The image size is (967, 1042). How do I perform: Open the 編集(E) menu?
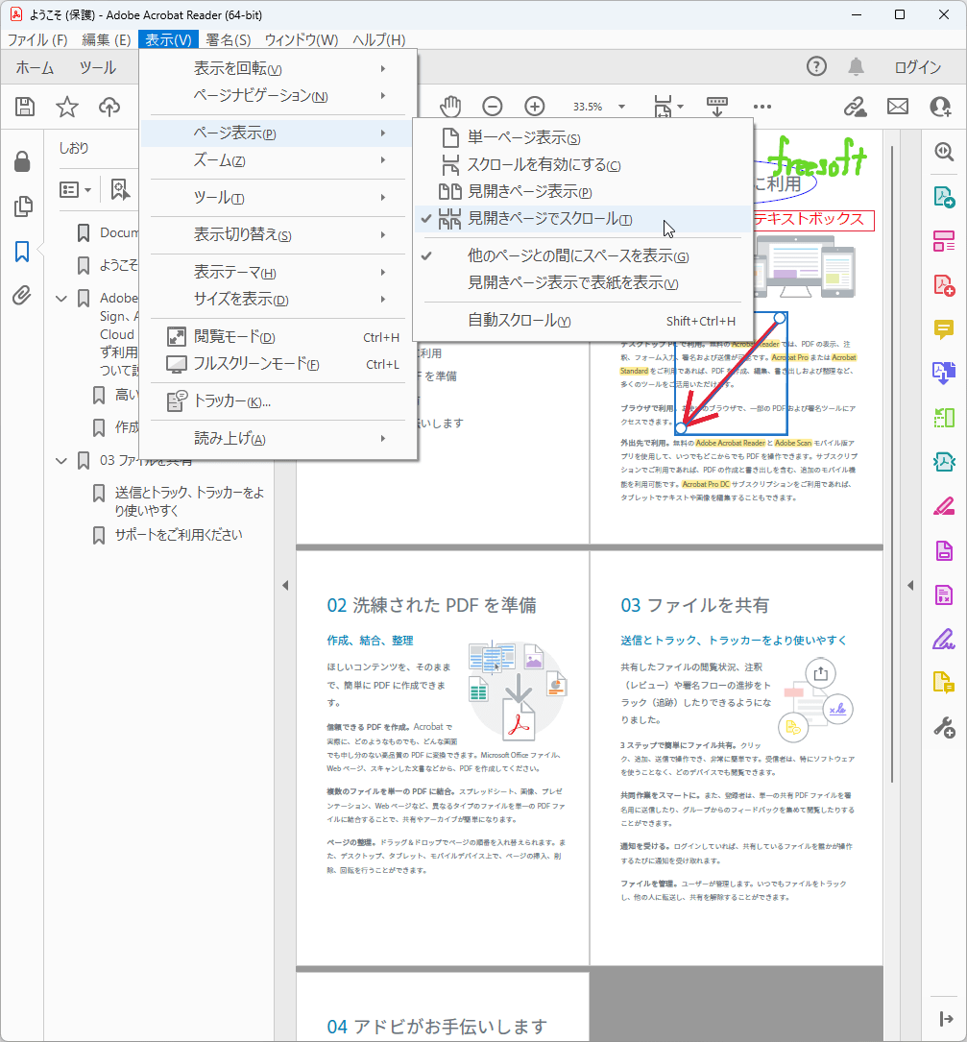[x=107, y=40]
